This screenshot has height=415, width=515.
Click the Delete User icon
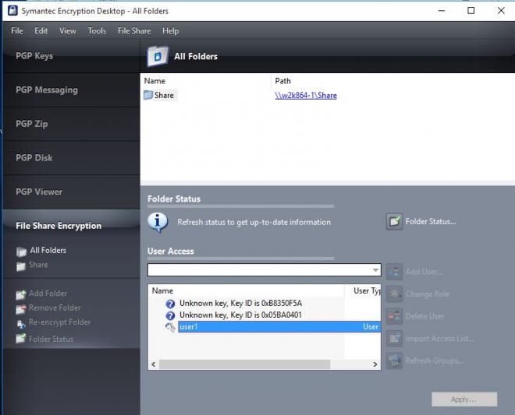point(394,316)
